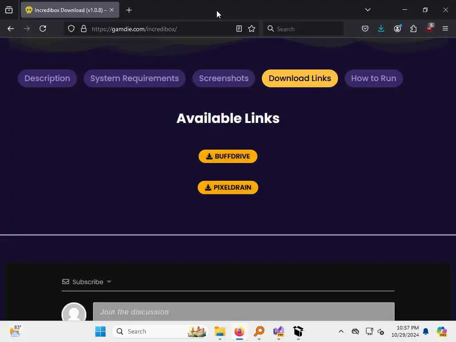Open tracking protection shield icon

pyautogui.click(x=71, y=28)
